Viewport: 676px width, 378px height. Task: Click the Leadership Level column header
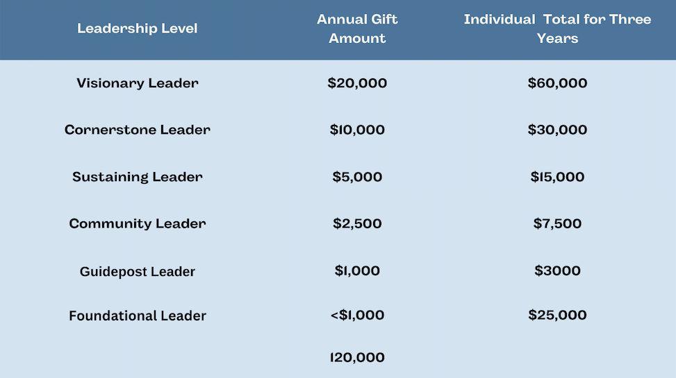(x=138, y=28)
